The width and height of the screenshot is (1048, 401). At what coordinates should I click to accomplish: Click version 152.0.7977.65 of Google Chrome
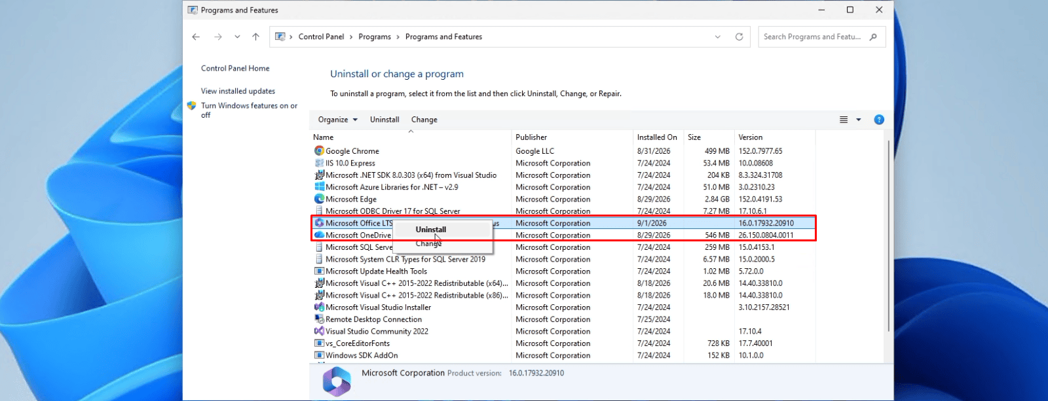[x=760, y=151]
